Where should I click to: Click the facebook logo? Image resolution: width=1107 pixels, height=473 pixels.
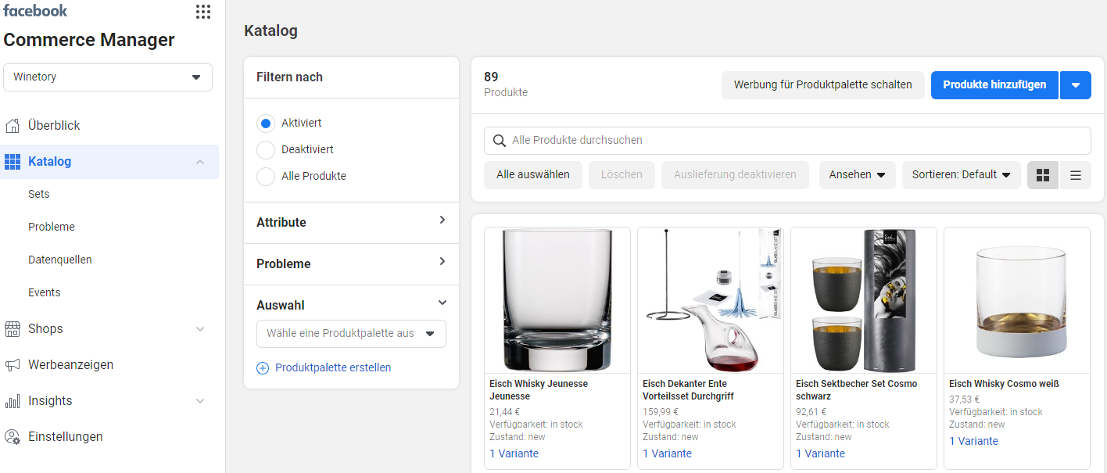click(35, 10)
